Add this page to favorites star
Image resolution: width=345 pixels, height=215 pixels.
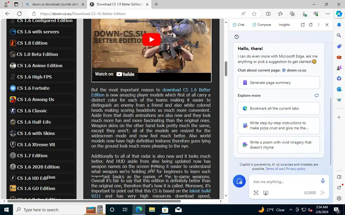coord(254,14)
